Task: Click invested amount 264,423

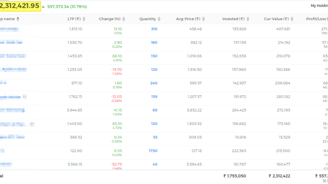Action: (239, 110)
